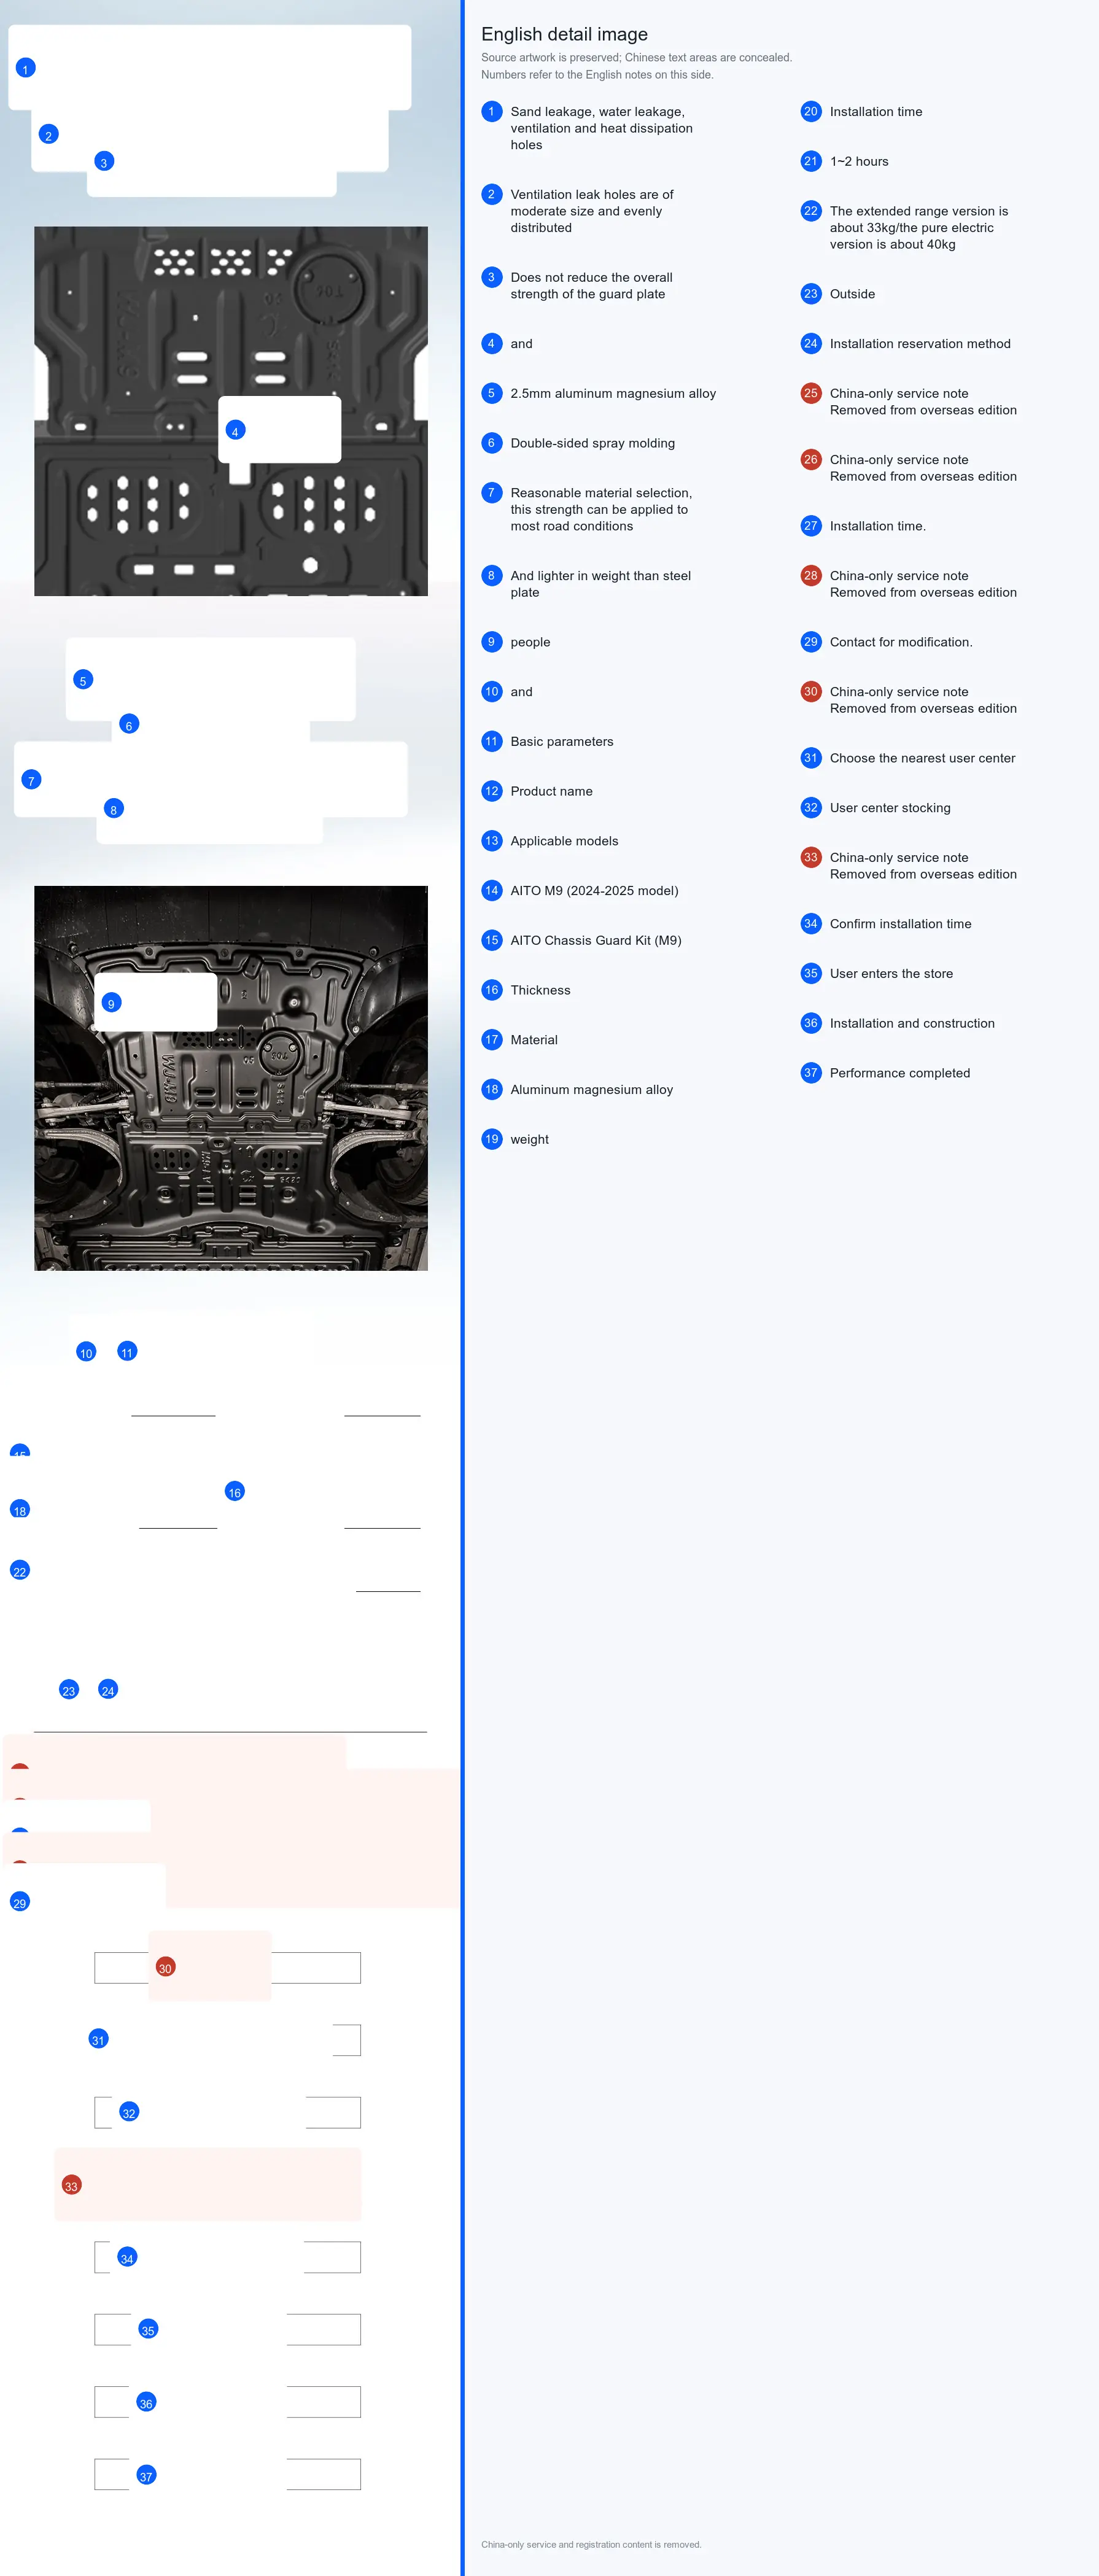Viewport: 1099px width, 2576px height.
Task: Open the installed chassis underside photo
Action: pyautogui.click(x=231, y=1078)
